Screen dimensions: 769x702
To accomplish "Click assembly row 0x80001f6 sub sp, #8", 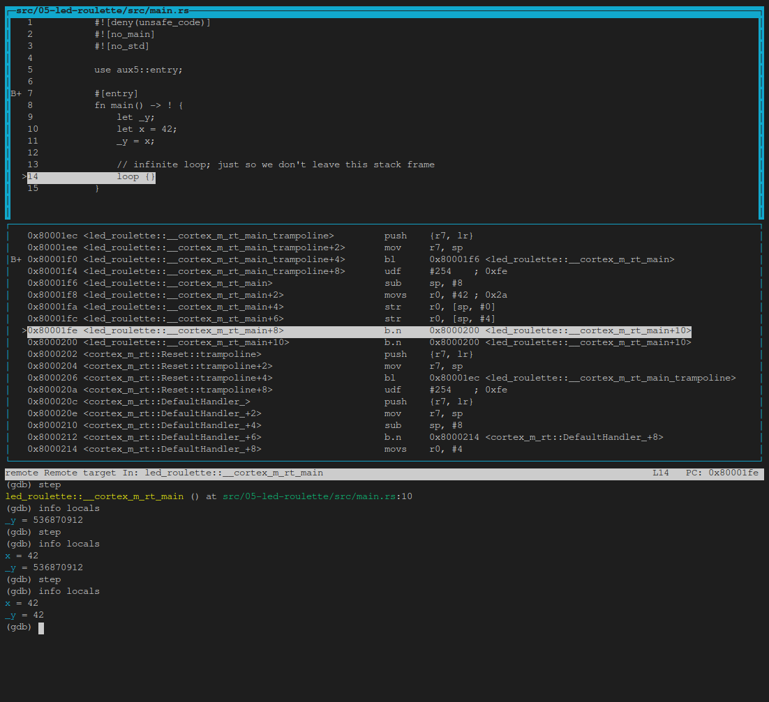I will (x=245, y=283).
